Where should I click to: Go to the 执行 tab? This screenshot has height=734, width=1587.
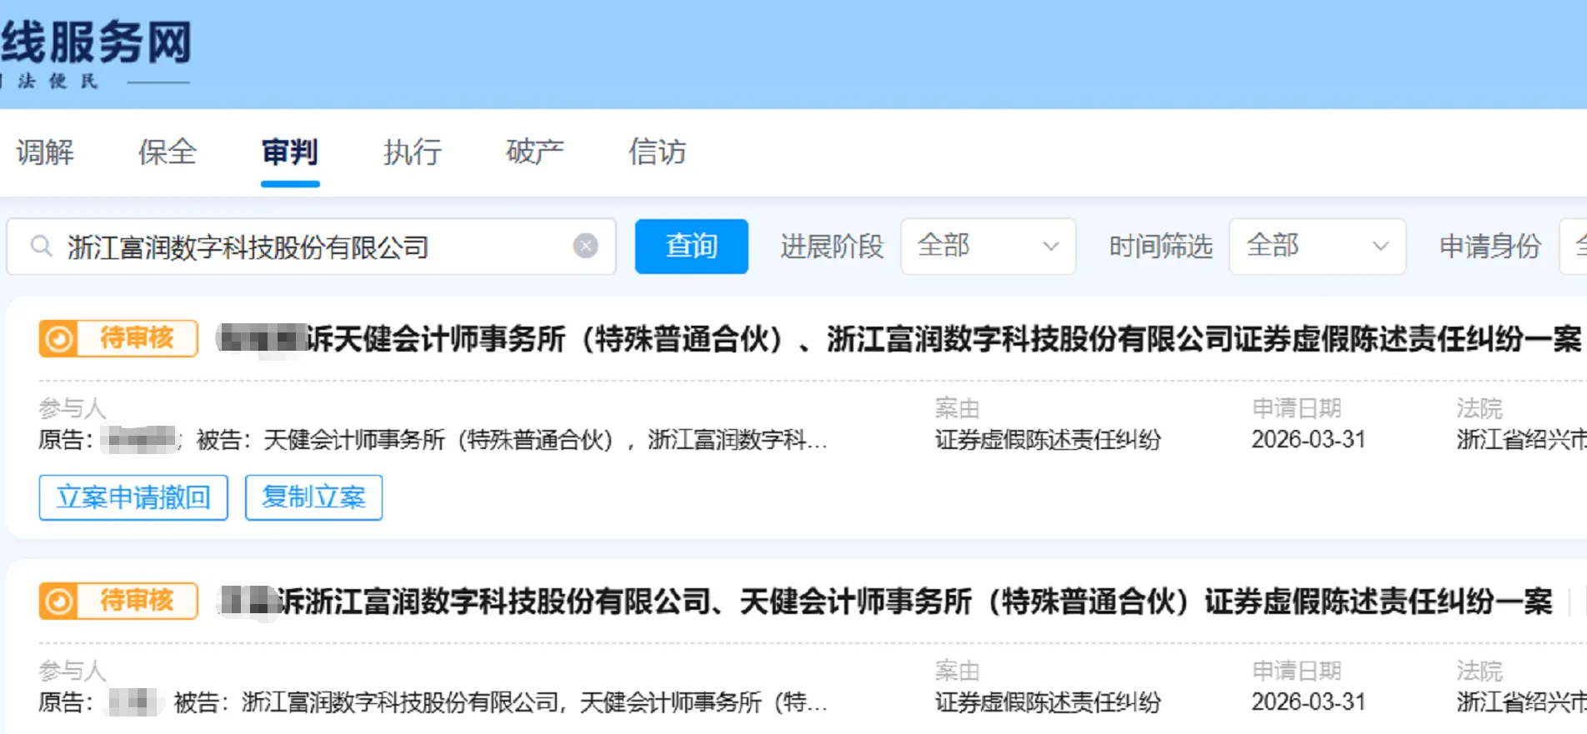[413, 152]
